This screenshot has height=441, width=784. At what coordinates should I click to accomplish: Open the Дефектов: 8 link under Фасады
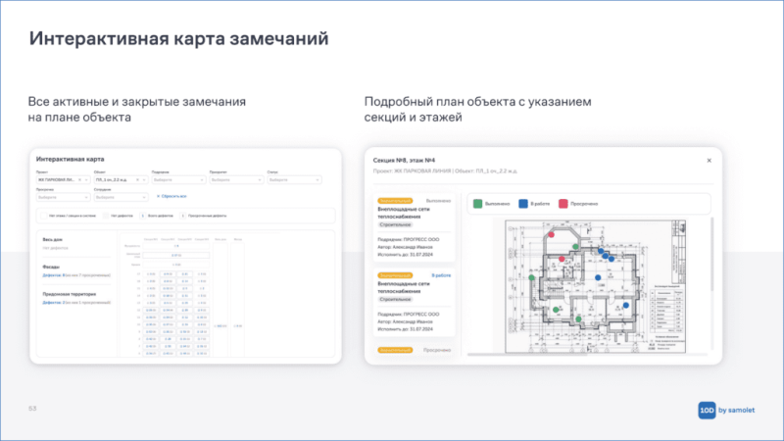pos(54,275)
